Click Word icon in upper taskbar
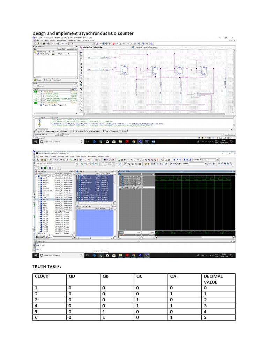This screenshot has height=357, width=268. coord(153,142)
